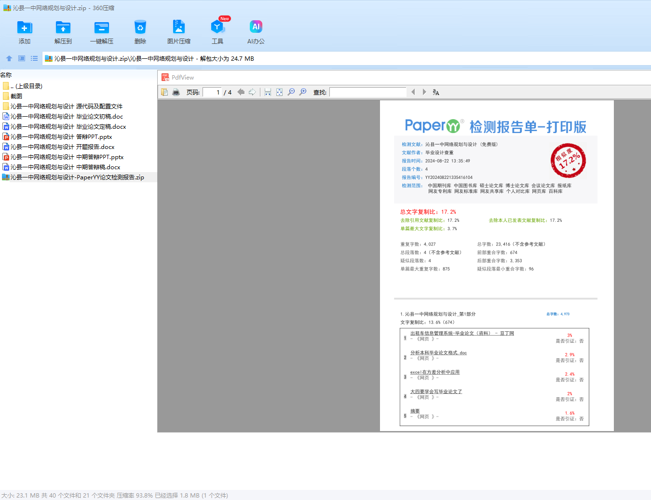Fit the whole PDF page in view
651x500 pixels.
point(279,92)
